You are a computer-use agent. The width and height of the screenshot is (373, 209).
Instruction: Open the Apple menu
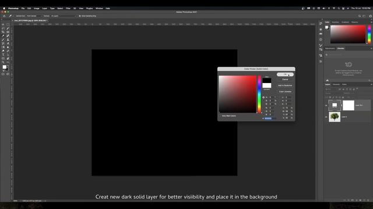pos(4,8)
